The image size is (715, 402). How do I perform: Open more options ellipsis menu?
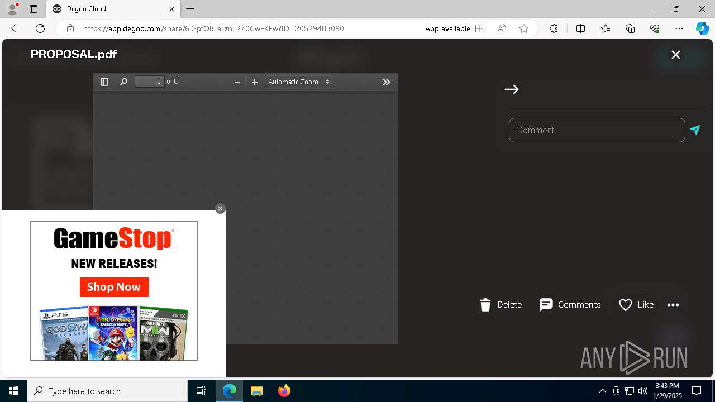[x=673, y=305]
